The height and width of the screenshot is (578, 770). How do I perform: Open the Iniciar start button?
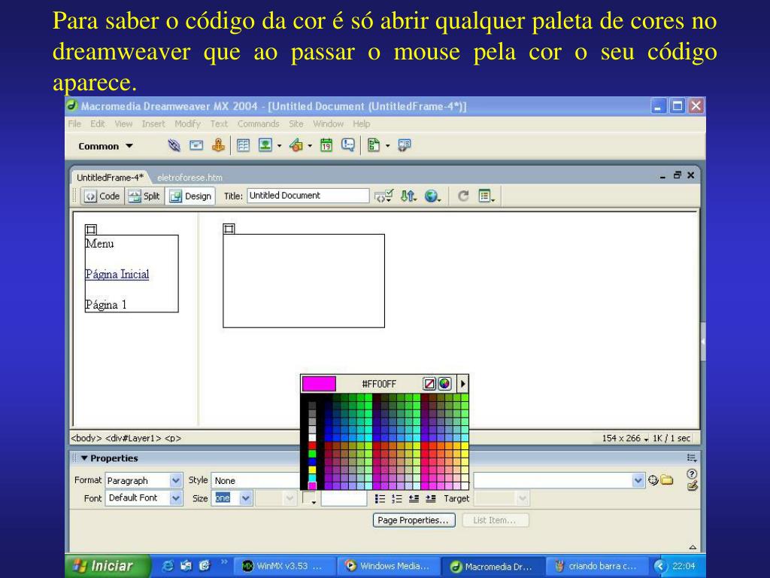pos(108,566)
